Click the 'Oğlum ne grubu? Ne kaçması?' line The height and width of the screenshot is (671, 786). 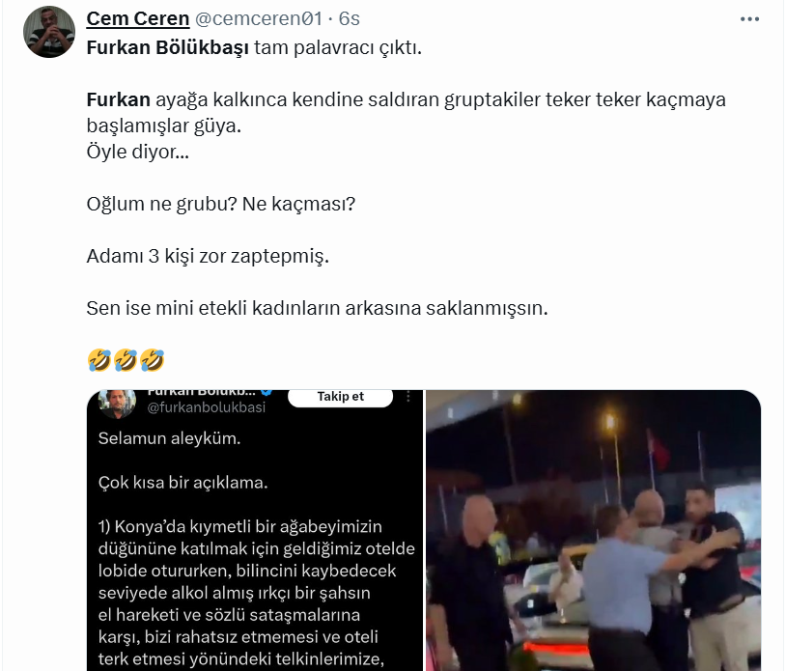point(220,204)
